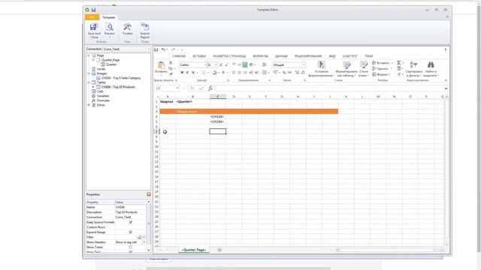The height and width of the screenshot is (270, 481).
Task: Toggle the Keep Source Formats checkbox
Action: coord(130,222)
